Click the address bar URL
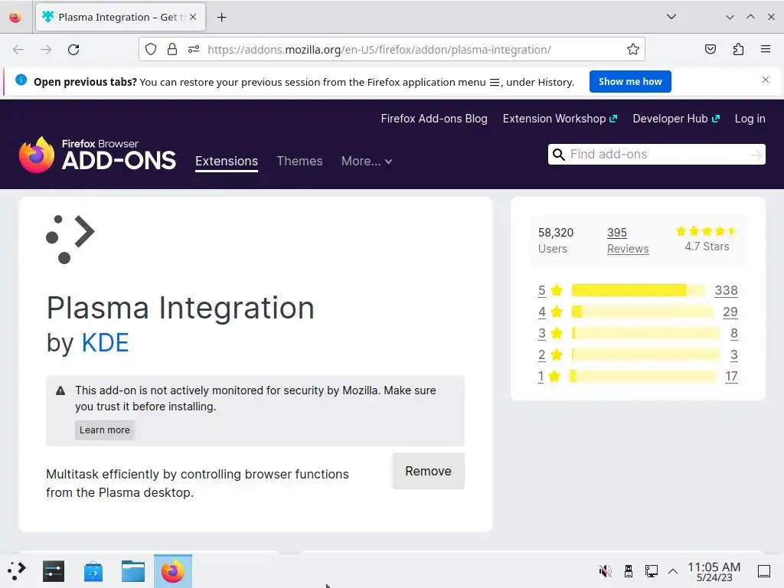 379,50
